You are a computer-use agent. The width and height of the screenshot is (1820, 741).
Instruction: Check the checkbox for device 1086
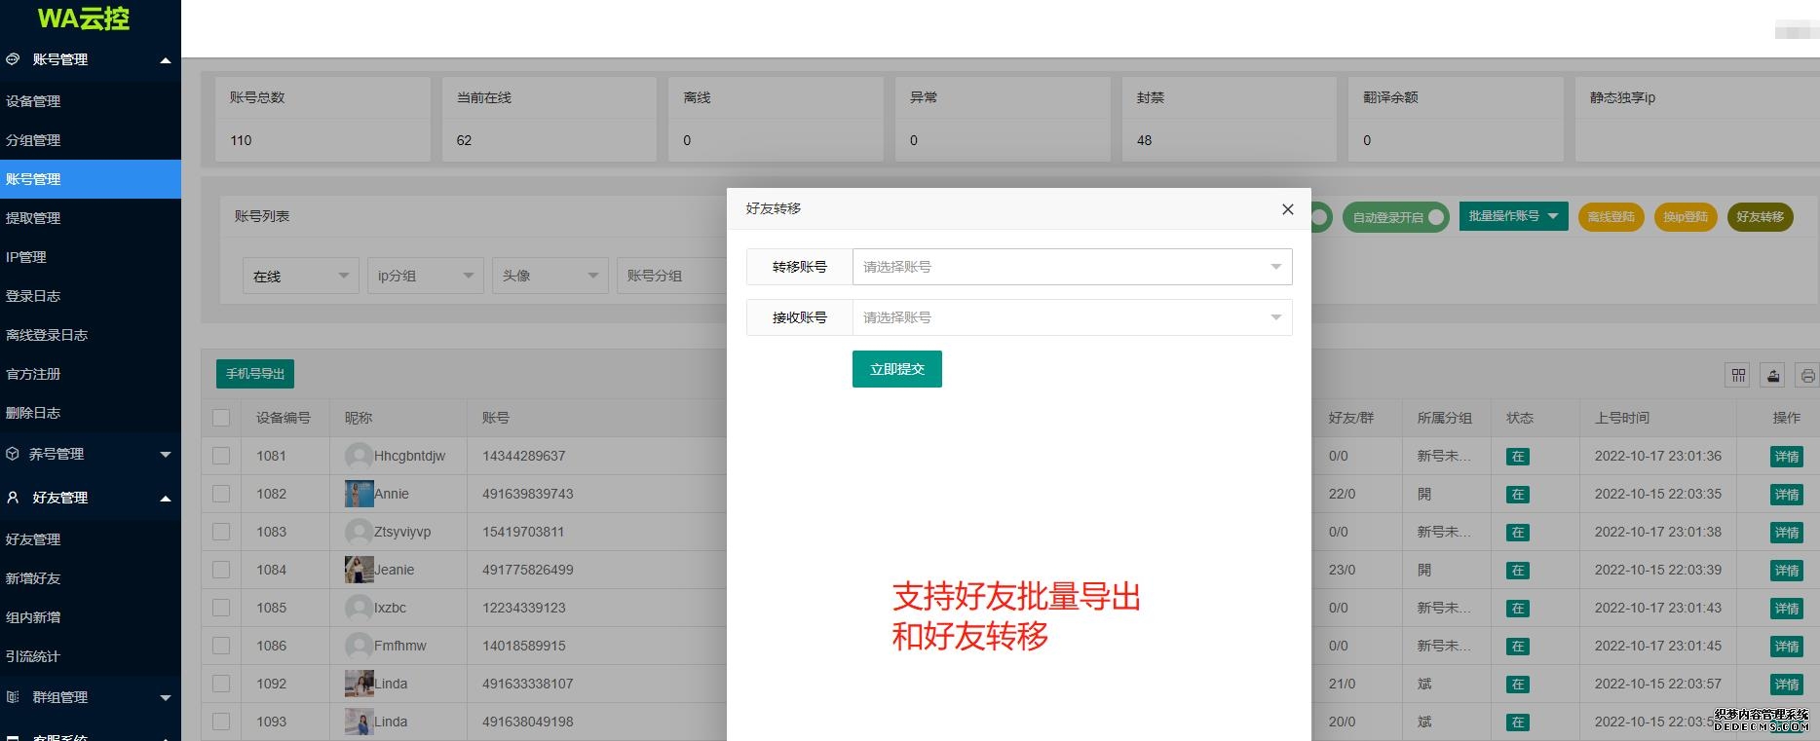[x=221, y=646]
